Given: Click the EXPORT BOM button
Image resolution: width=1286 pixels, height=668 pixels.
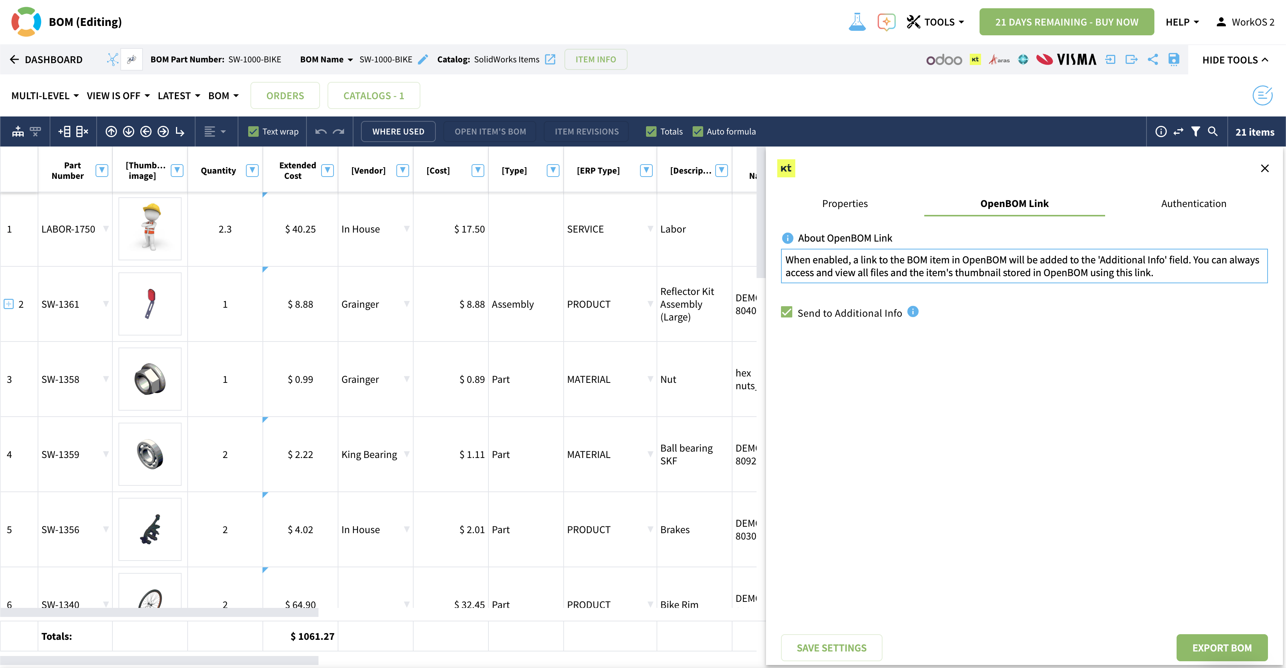Looking at the screenshot, I should click(1222, 648).
